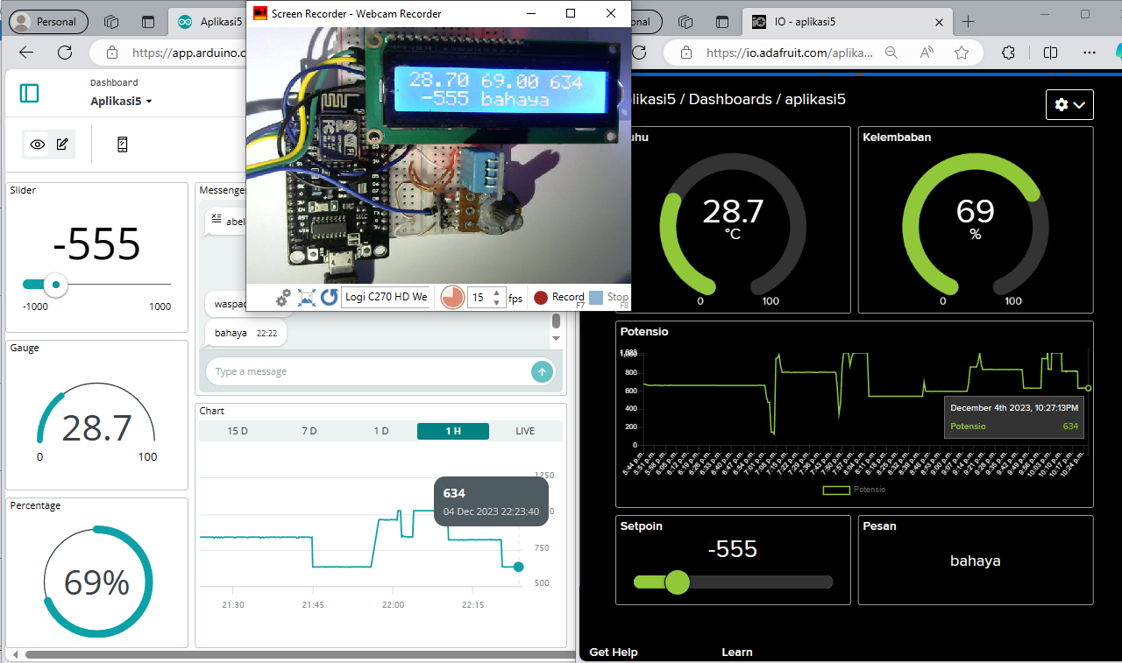Screen dimensions: 1122x663
Task: Close the IO - aplikasi5 tab
Action: tap(940, 22)
